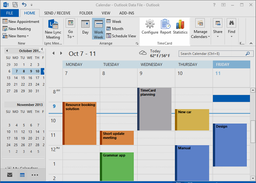The width and height of the screenshot is (256, 183).
Task: Click the search magnifier icon
Action: click(x=248, y=53)
